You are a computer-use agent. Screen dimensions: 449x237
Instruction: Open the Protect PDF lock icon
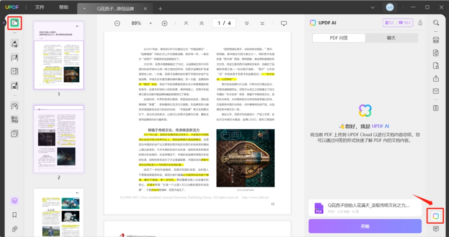tap(436, 66)
